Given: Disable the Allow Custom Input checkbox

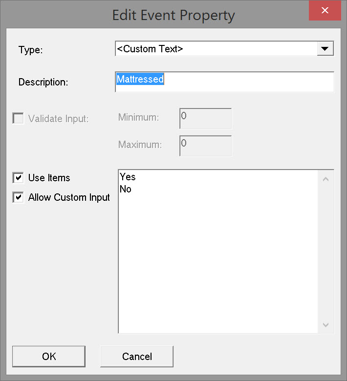Looking at the screenshot, I should (18, 197).
